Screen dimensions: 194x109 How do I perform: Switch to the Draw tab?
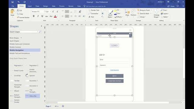[x=37, y=6]
